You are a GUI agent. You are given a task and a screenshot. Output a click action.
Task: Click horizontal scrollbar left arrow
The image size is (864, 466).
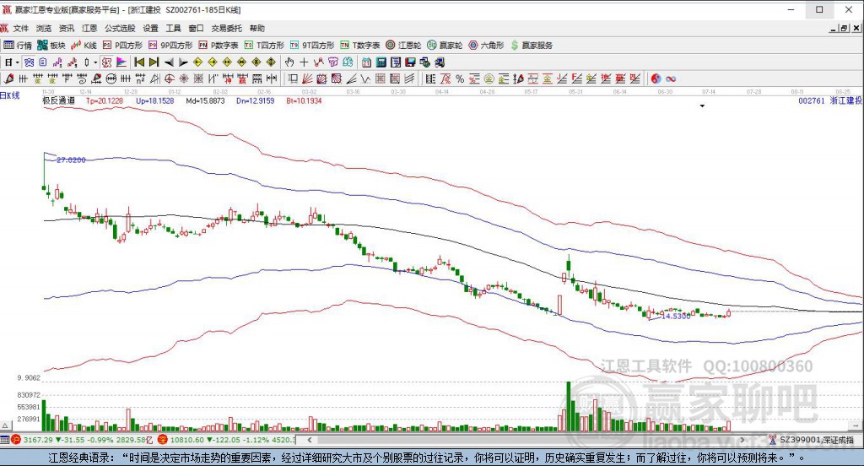coord(310,440)
